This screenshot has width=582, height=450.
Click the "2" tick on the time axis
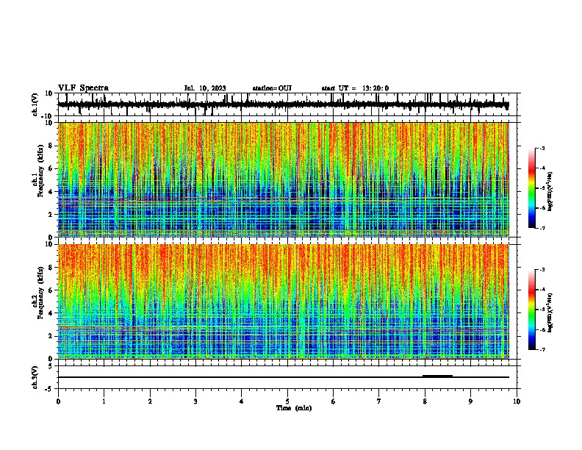[150, 401]
